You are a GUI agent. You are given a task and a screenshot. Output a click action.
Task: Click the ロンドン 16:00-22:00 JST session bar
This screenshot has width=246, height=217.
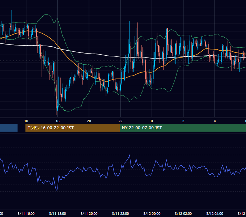tap(72, 128)
